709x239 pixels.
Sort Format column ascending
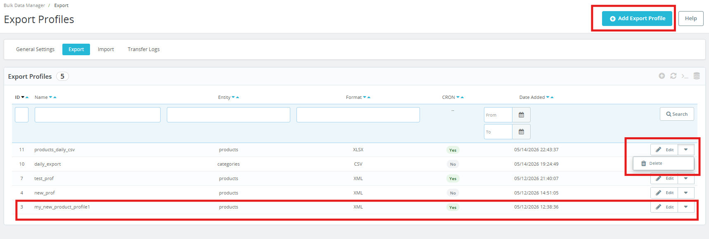point(369,97)
